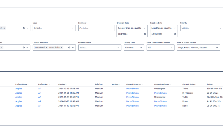Sort the table by Created column
The image size is (223, 127).
coord(62,84)
